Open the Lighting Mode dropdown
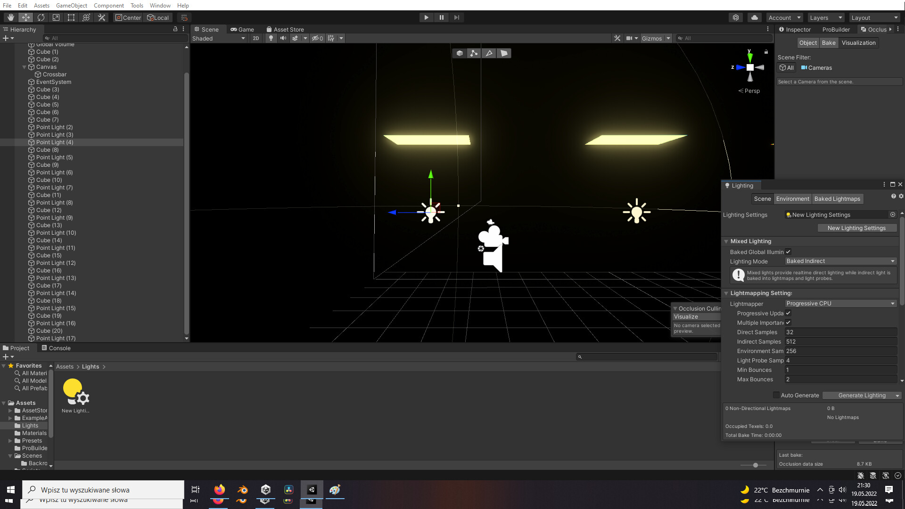 [840, 261]
